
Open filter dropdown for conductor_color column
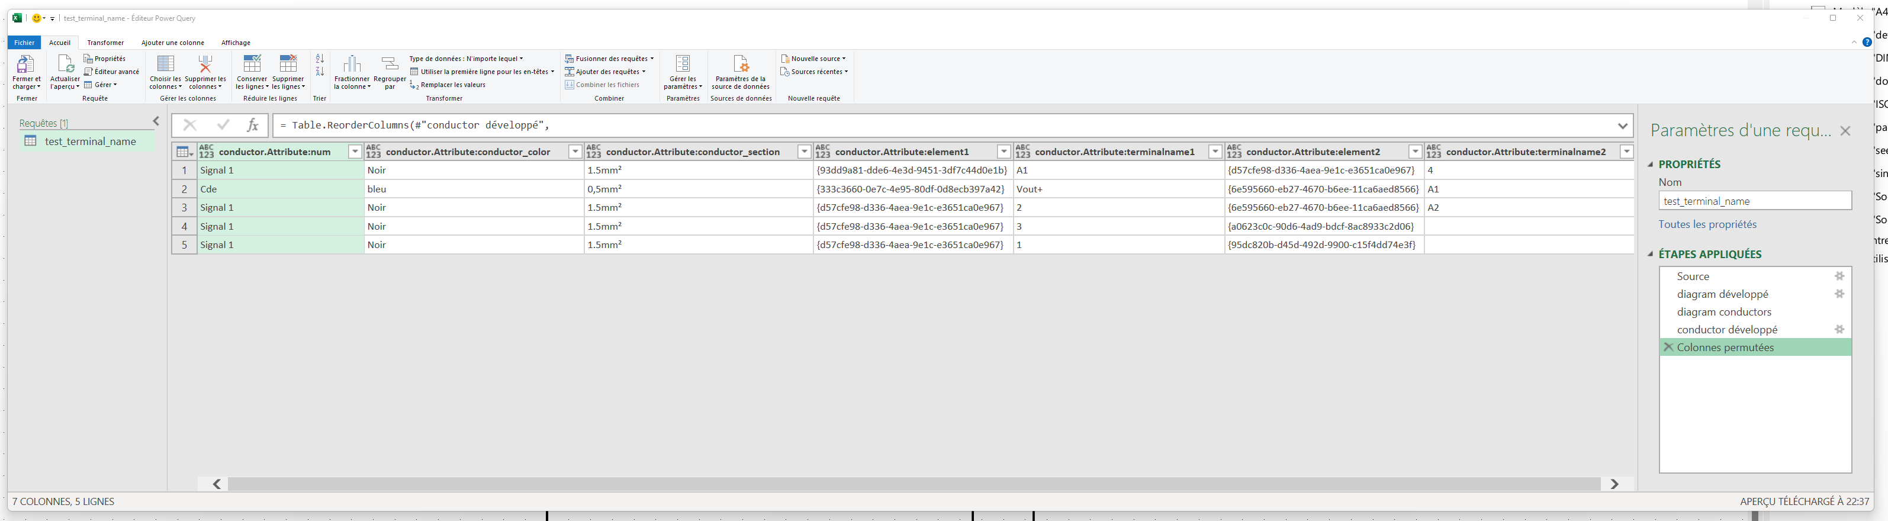coord(575,152)
